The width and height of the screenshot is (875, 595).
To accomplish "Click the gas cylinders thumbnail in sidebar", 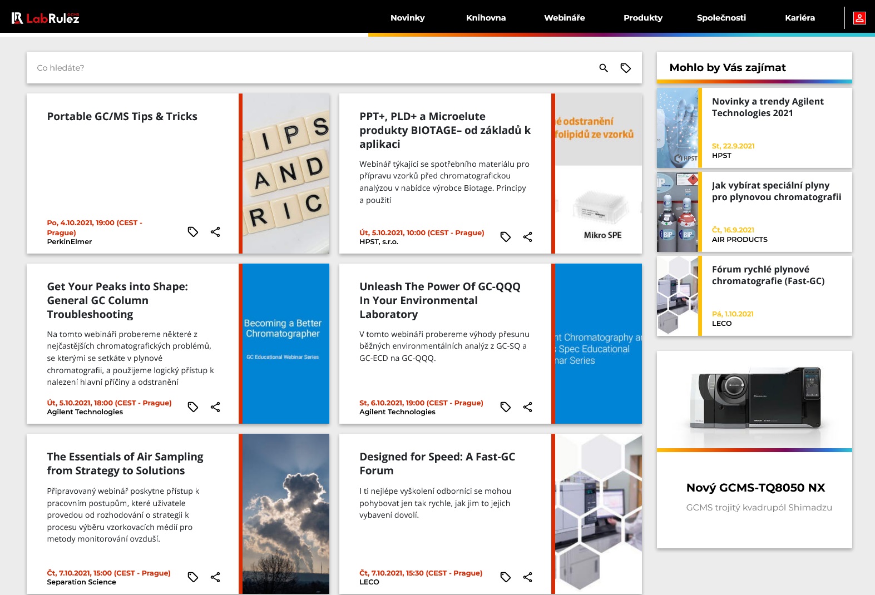I will point(678,212).
